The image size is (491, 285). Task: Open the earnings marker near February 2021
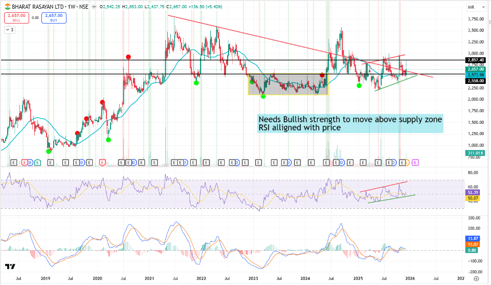point(154,163)
